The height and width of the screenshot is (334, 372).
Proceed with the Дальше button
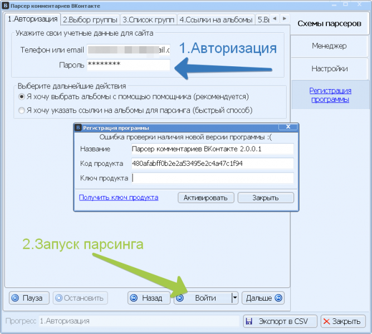point(263,298)
